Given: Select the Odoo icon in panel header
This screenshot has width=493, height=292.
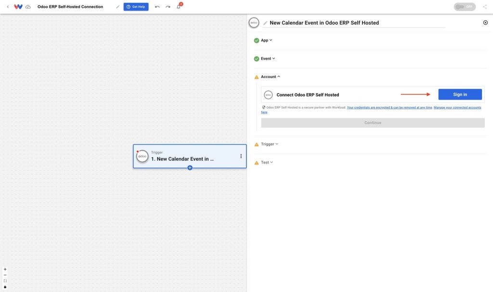Looking at the screenshot, I should click(254, 23).
